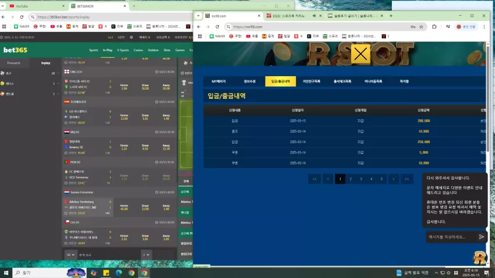
Task: Click the site info icon in bet365 address bar
Action: click(x=33, y=17)
